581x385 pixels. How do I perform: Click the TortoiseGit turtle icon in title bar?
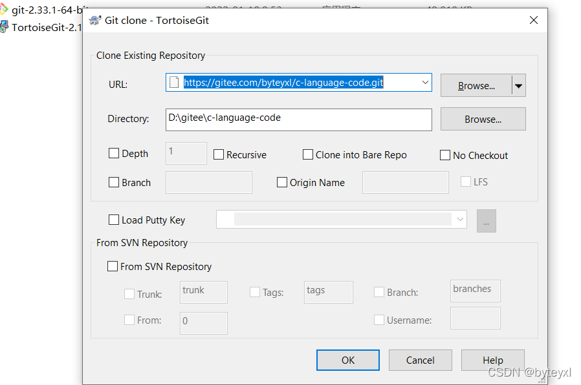pyautogui.click(x=95, y=20)
